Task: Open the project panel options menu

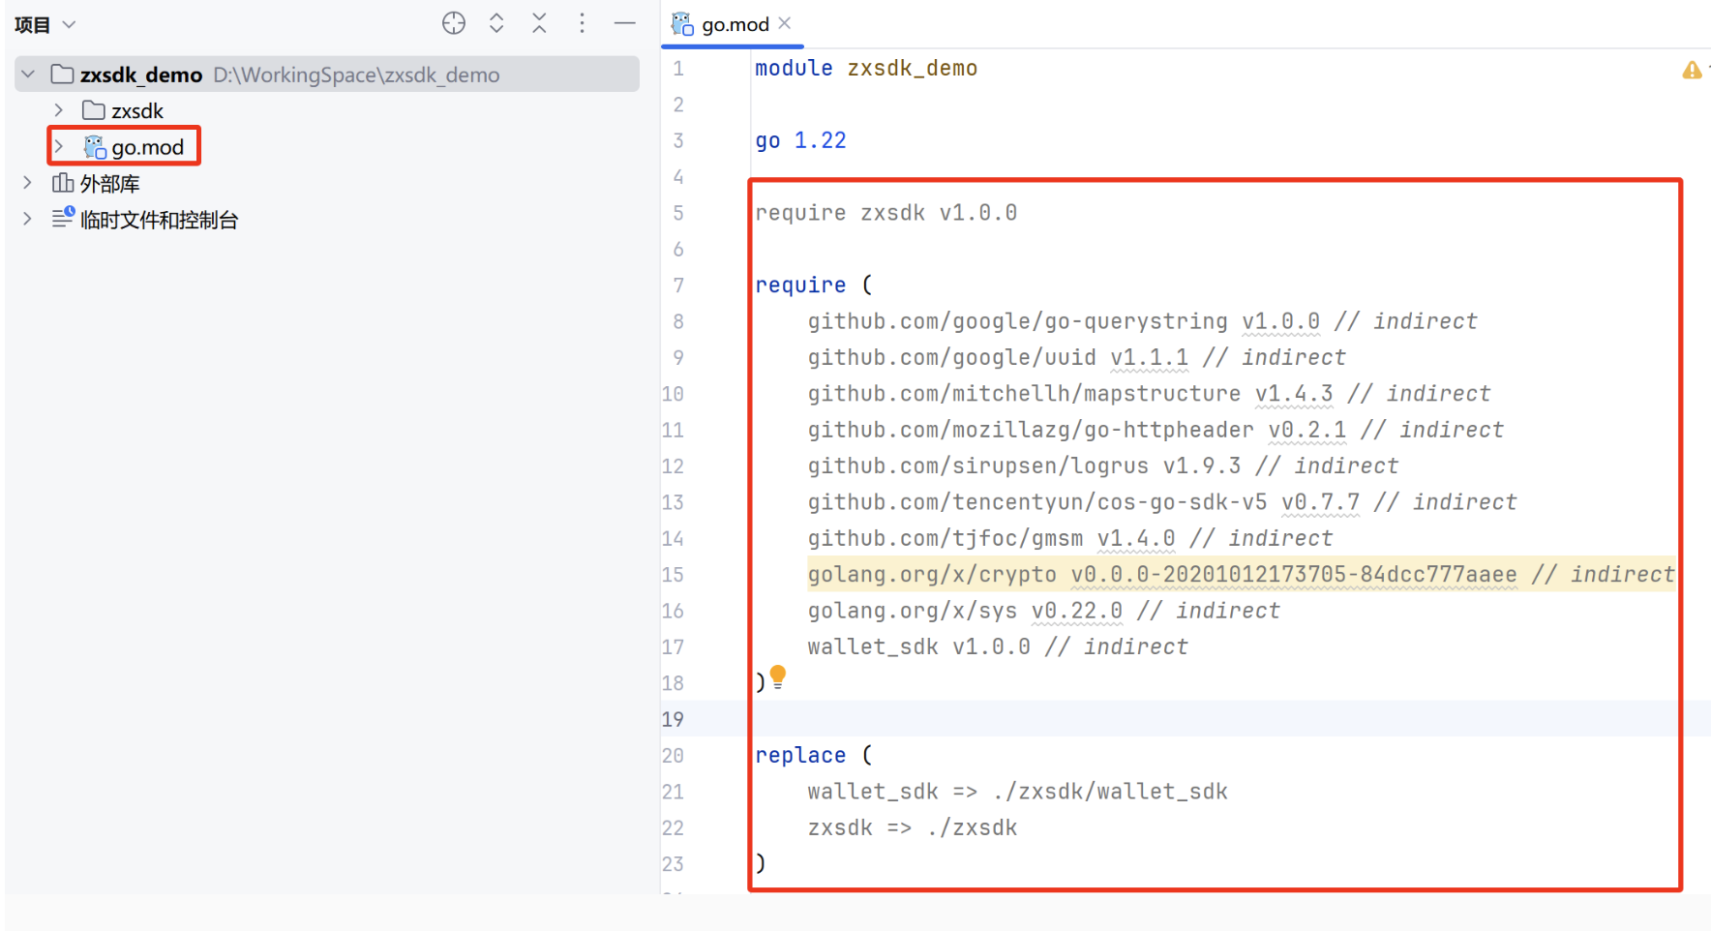Action: 582,23
